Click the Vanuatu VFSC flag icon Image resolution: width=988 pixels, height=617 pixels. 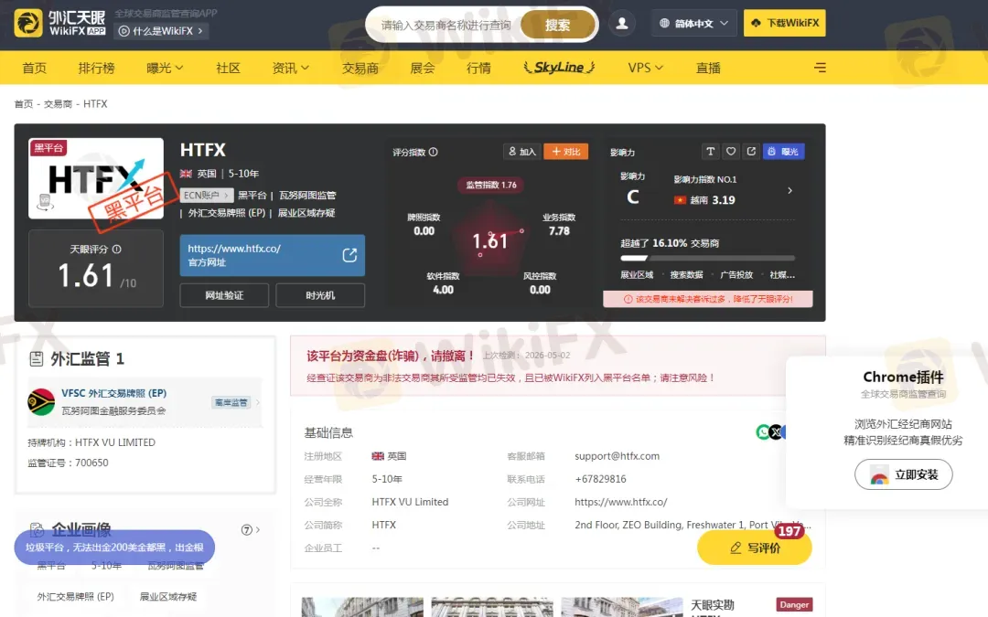pyautogui.click(x=41, y=401)
